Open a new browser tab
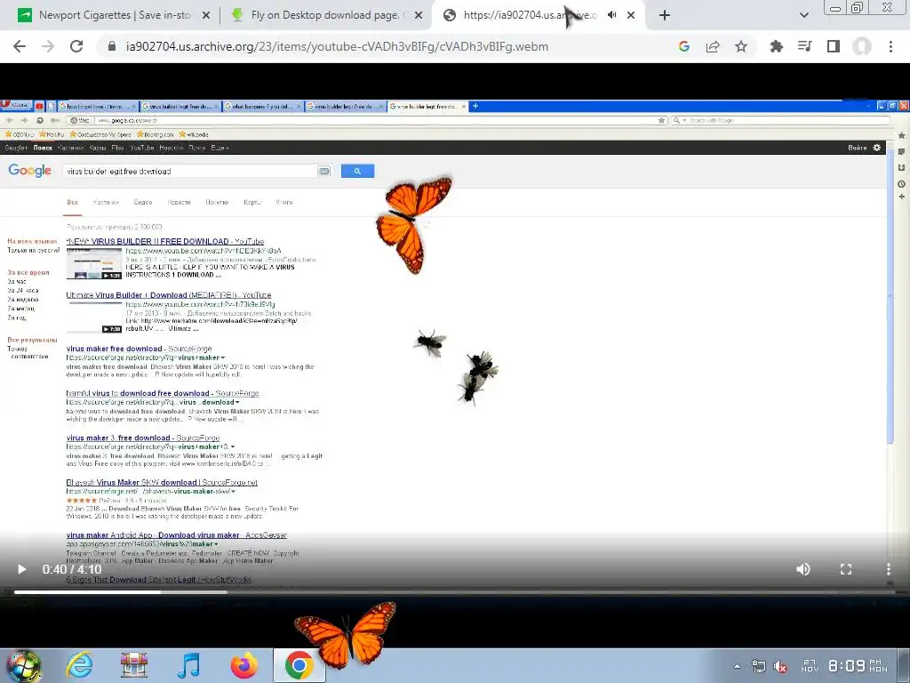 [665, 15]
